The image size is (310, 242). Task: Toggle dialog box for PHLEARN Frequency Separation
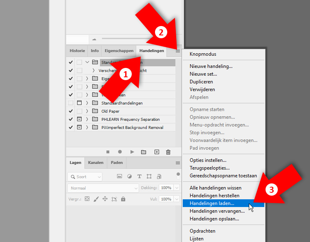pyautogui.click(x=79, y=119)
